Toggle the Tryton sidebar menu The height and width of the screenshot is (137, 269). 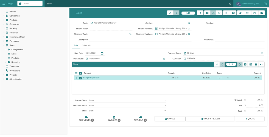tap(4, 4)
